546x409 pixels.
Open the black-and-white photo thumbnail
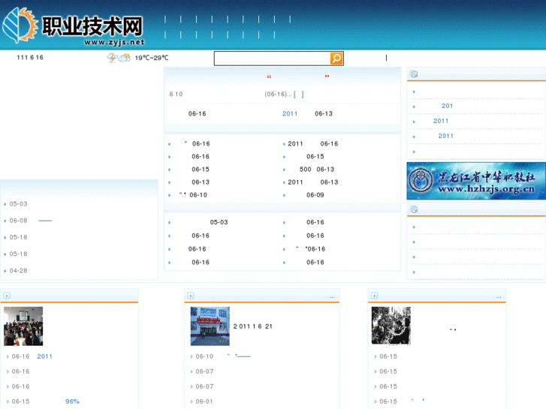coord(391,326)
